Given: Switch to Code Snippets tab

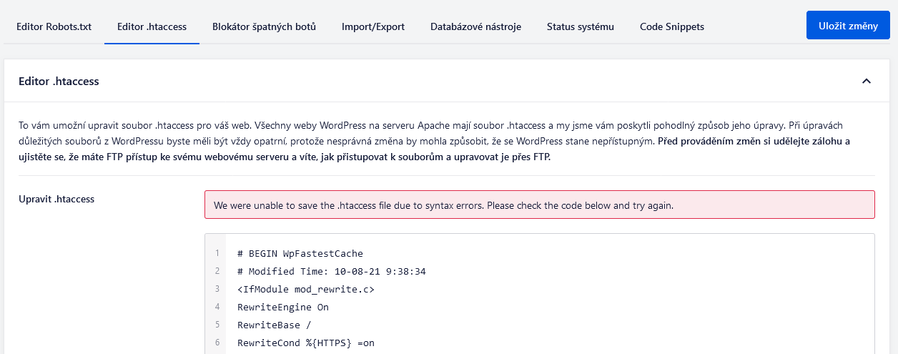Looking at the screenshot, I should 672,26.
